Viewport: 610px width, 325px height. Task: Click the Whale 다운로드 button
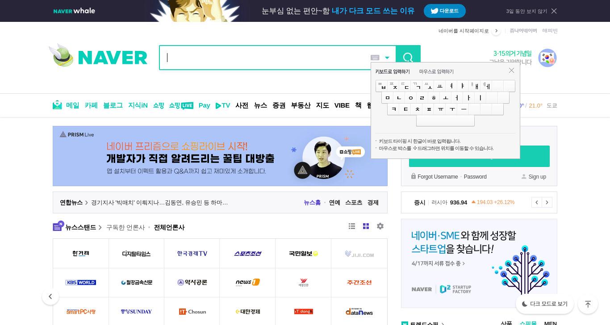pyautogui.click(x=445, y=11)
